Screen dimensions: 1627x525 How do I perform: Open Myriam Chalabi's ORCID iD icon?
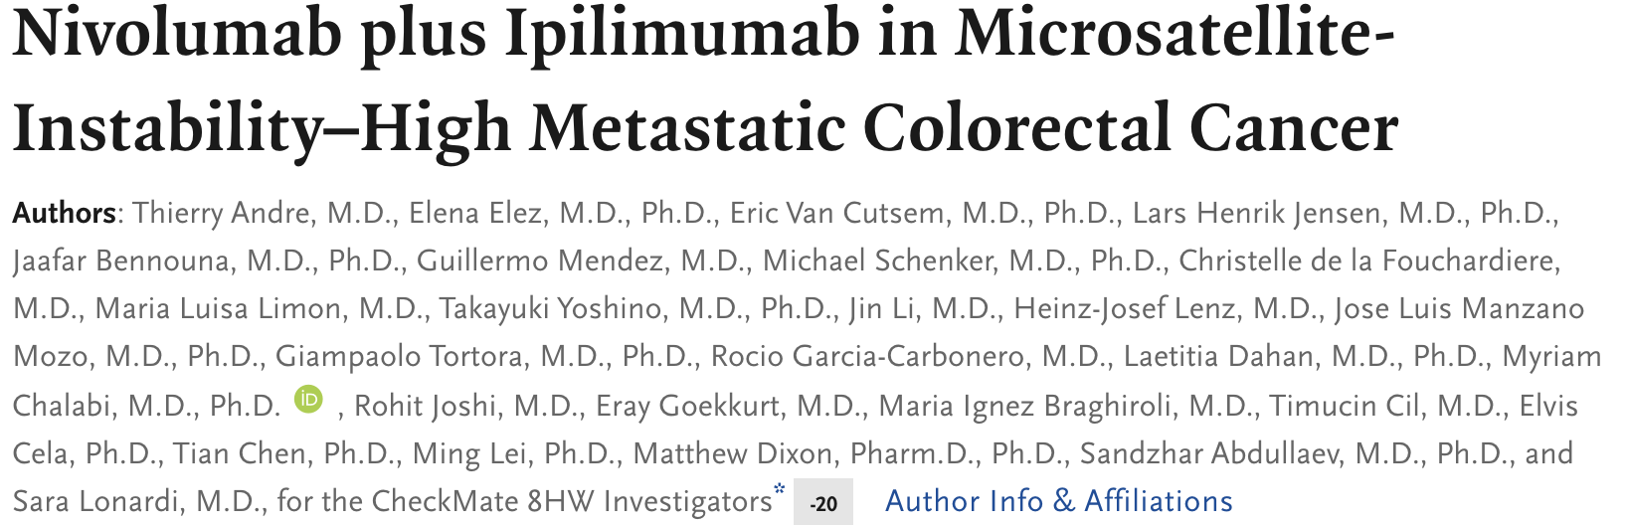[309, 400]
